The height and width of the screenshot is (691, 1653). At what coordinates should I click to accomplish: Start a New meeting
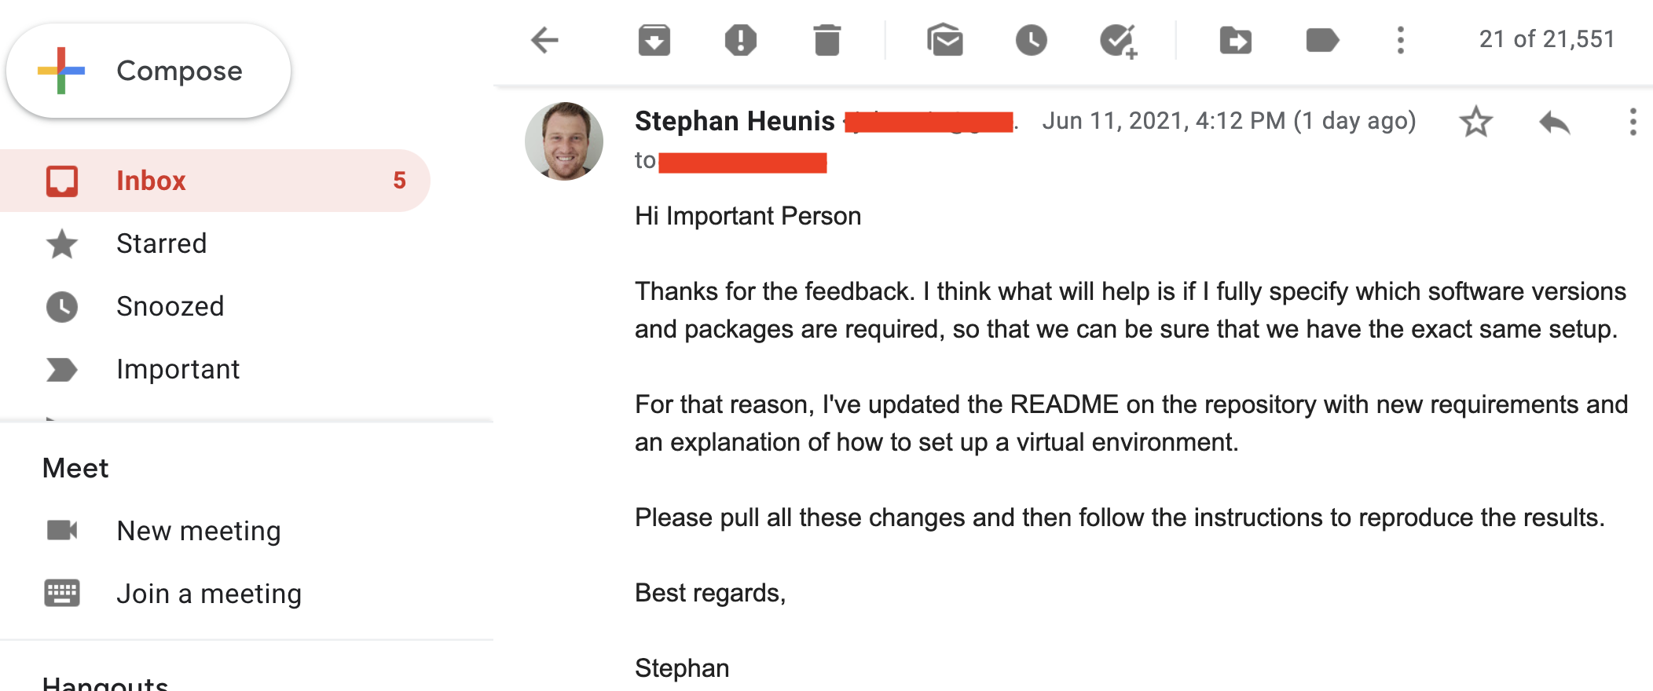click(x=198, y=531)
